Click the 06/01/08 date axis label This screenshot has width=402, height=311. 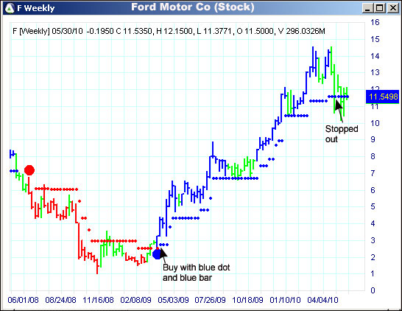pyautogui.click(x=23, y=300)
